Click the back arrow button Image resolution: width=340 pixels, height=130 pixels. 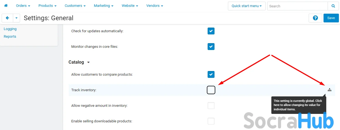pyautogui.click(x=7, y=18)
